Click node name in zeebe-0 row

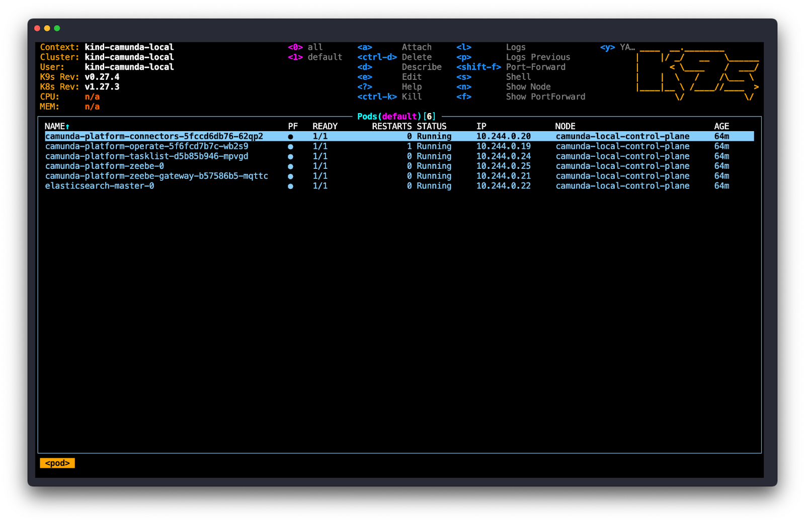tap(622, 166)
